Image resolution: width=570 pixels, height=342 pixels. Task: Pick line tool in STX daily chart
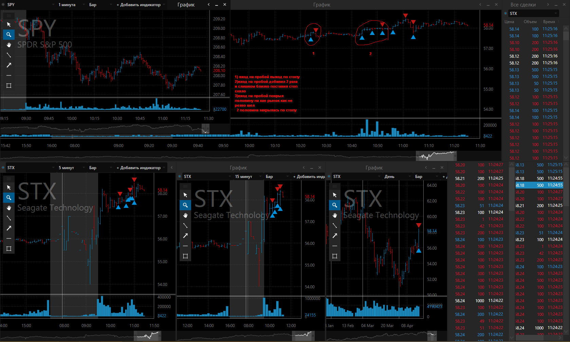pos(335,226)
